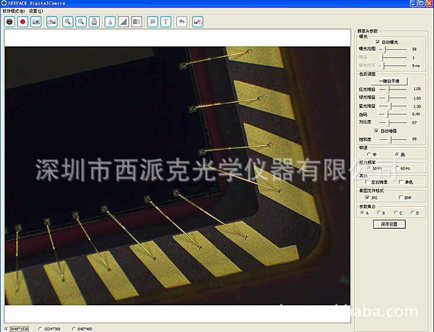Viewport: 434px width, 332px height.
Task: Click the 伽码 gamma slider
Action: [x=393, y=114]
